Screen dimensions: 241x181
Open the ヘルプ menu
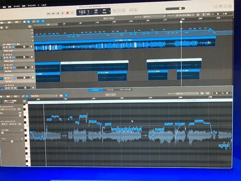[44, 5]
